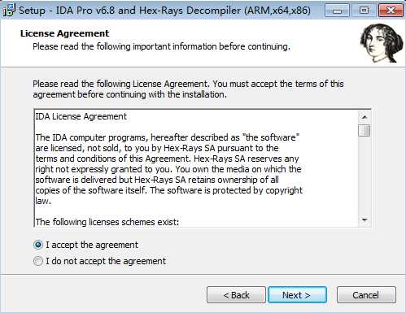Click the IDA portrait logo image

click(x=382, y=43)
